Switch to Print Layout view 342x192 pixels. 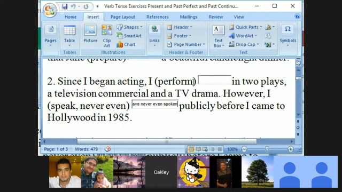click(191, 149)
